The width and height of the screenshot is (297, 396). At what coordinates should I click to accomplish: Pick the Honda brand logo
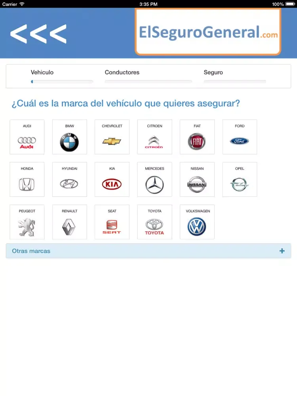point(27,184)
